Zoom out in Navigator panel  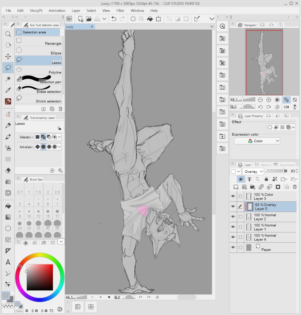(260, 100)
